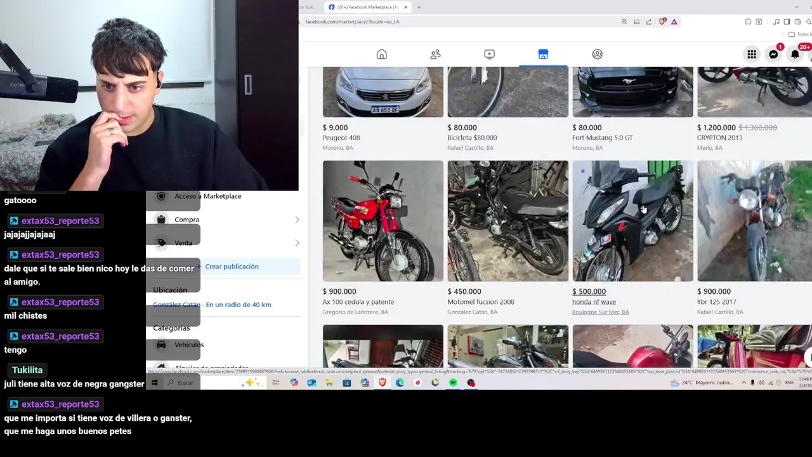Viewport: 812px width, 457px height.
Task: Click the black Mustang car photo
Action: [632, 92]
